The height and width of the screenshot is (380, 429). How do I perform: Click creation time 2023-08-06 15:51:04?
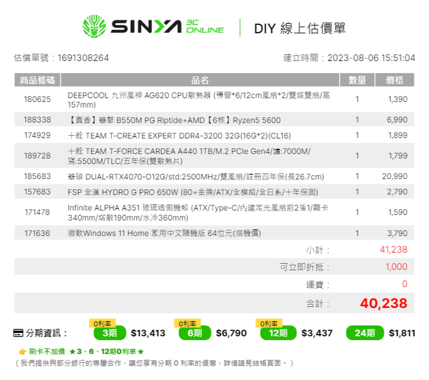[371, 58]
